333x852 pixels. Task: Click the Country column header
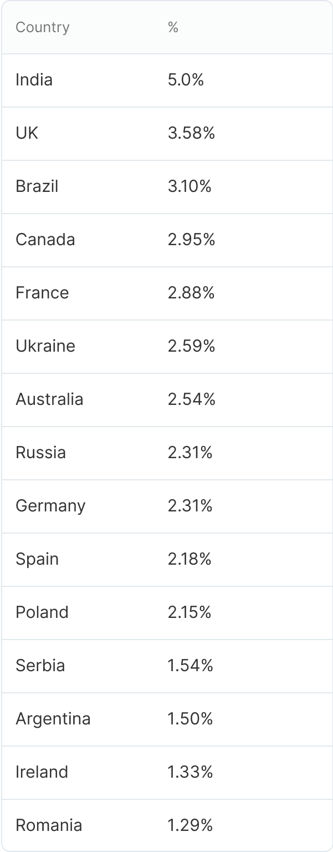click(43, 27)
